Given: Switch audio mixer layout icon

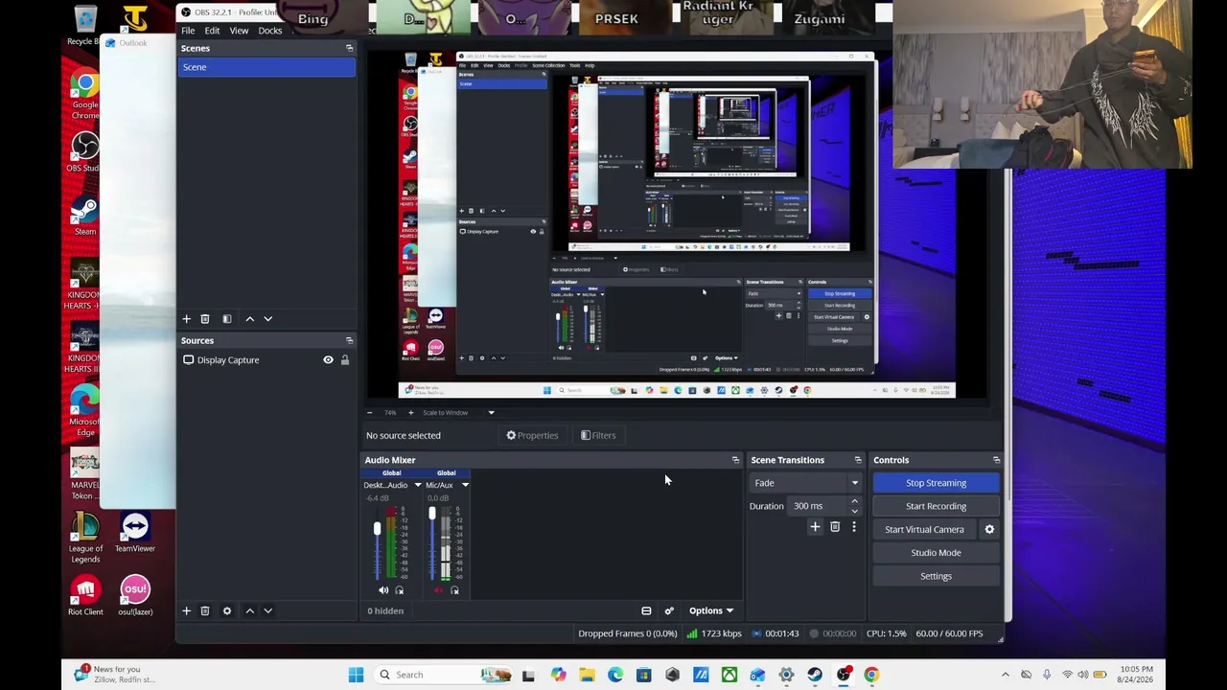Looking at the screenshot, I should 646,610.
